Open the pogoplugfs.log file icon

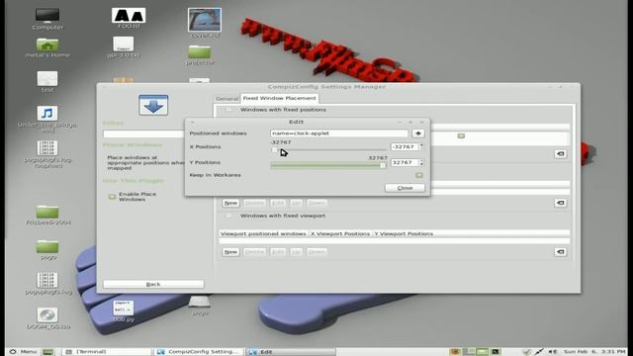pos(47,280)
